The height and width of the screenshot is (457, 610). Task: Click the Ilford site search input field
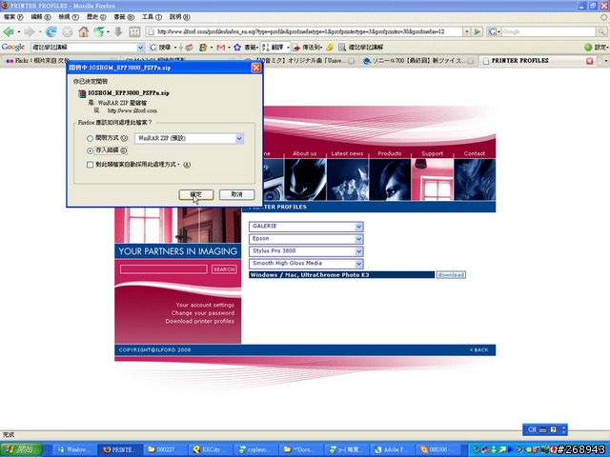pyautogui.click(x=163, y=269)
